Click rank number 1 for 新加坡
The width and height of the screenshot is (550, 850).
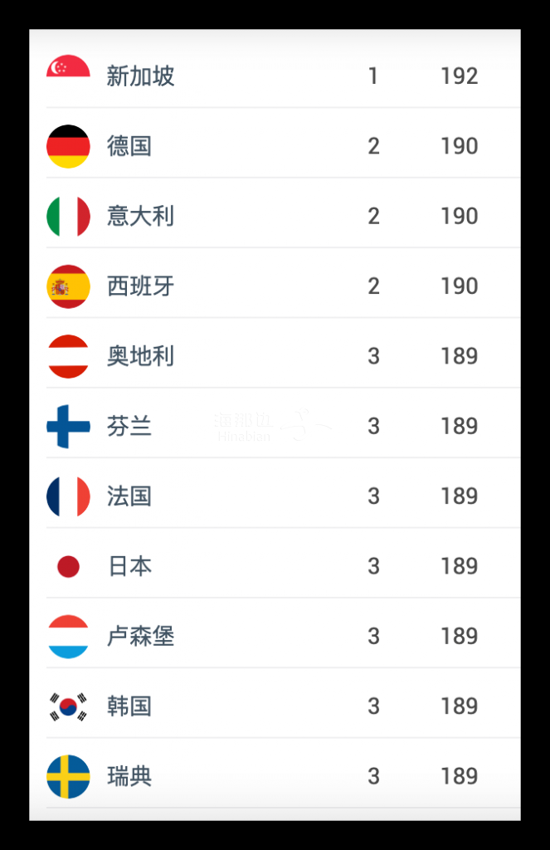(373, 76)
